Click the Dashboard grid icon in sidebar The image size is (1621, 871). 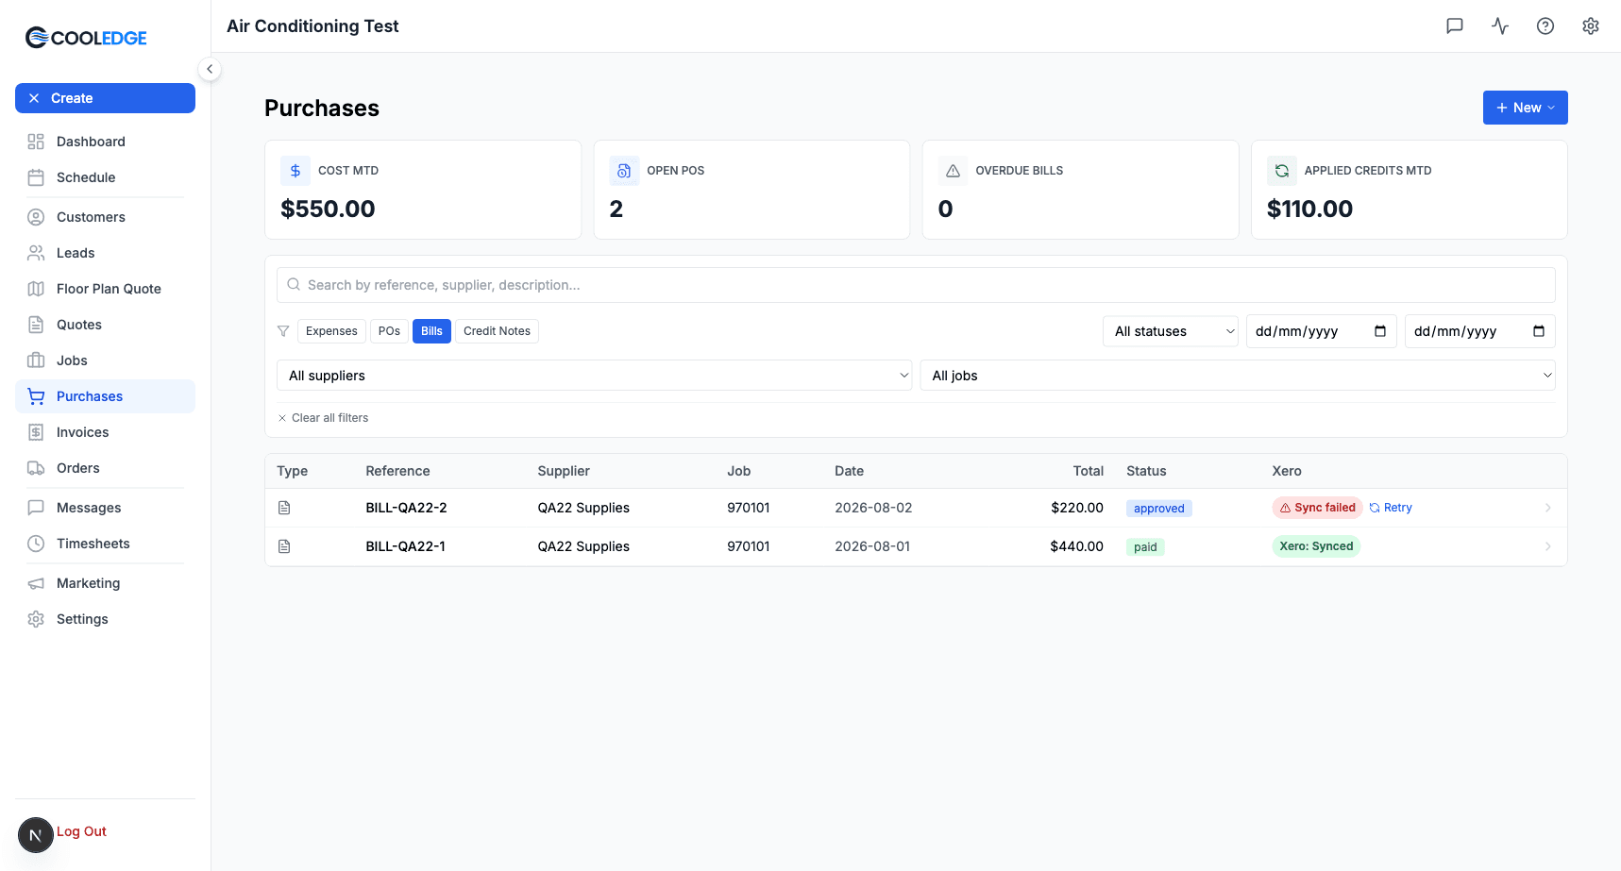[x=36, y=142]
